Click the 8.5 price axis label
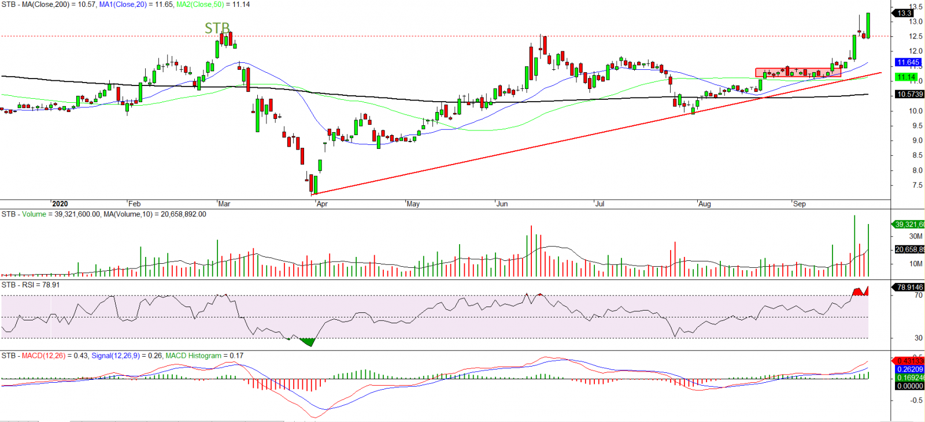 pos(917,155)
